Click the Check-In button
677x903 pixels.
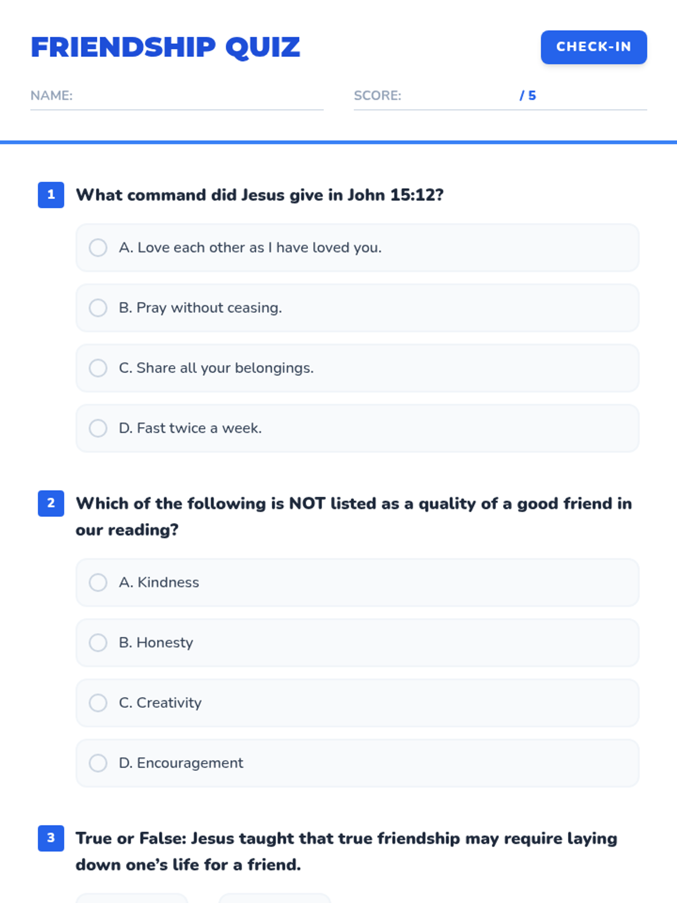pos(594,47)
